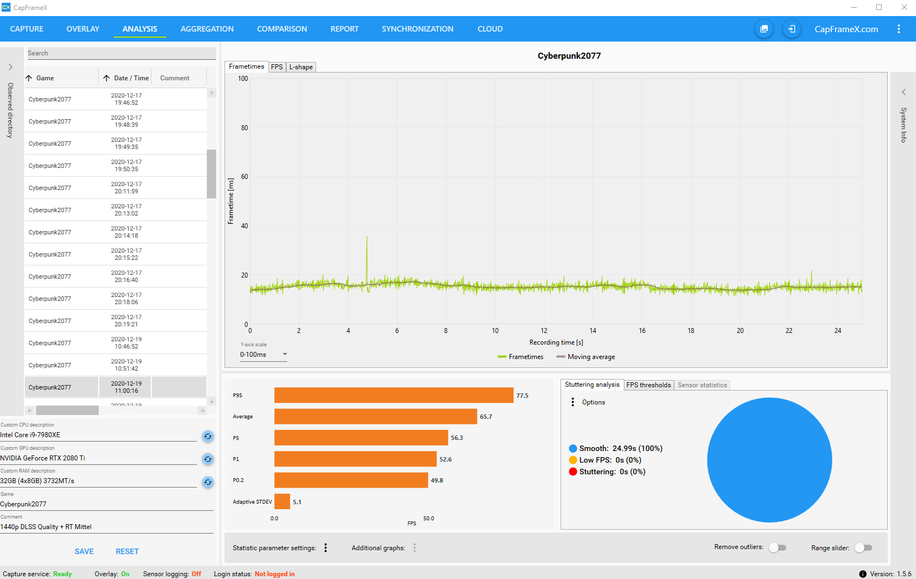
Task: Click the version info icon
Action: [863, 574]
